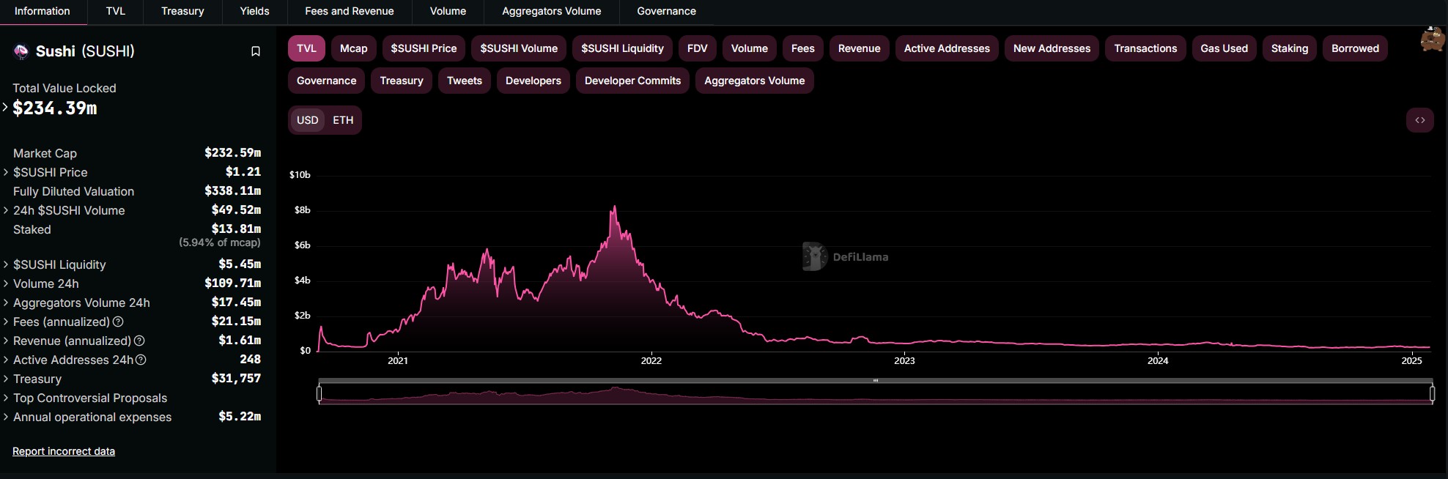Open the TVL top tab
This screenshot has height=479, width=1448.
pyautogui.click(x=116, y=11)
